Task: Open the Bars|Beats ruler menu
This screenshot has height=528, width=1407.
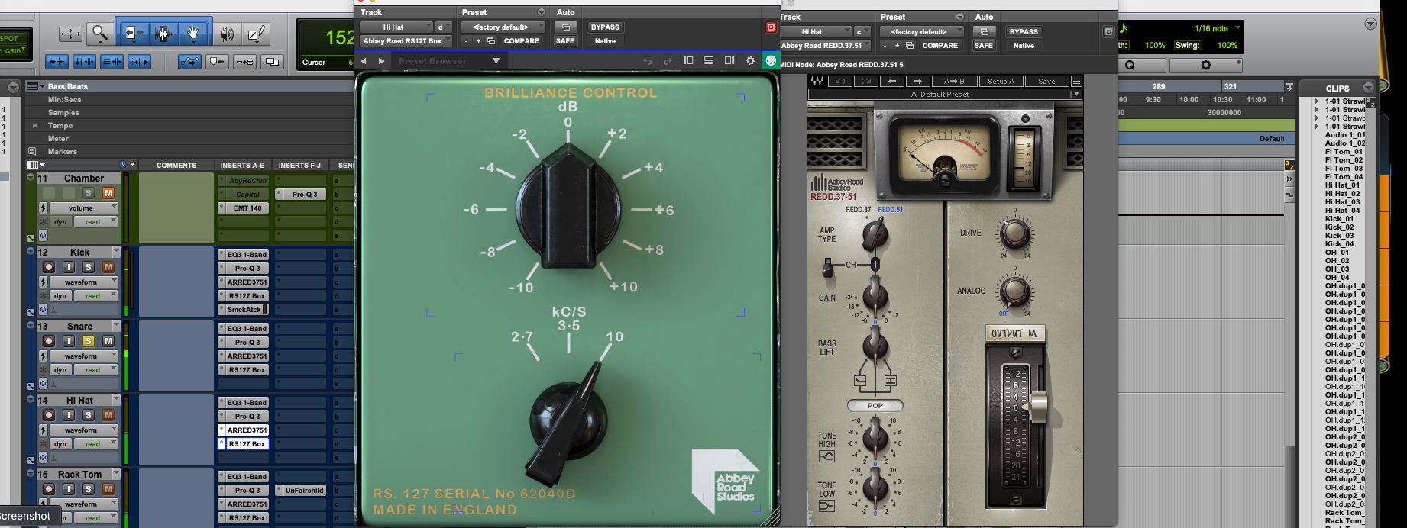Action: click(x=35, y=86)
